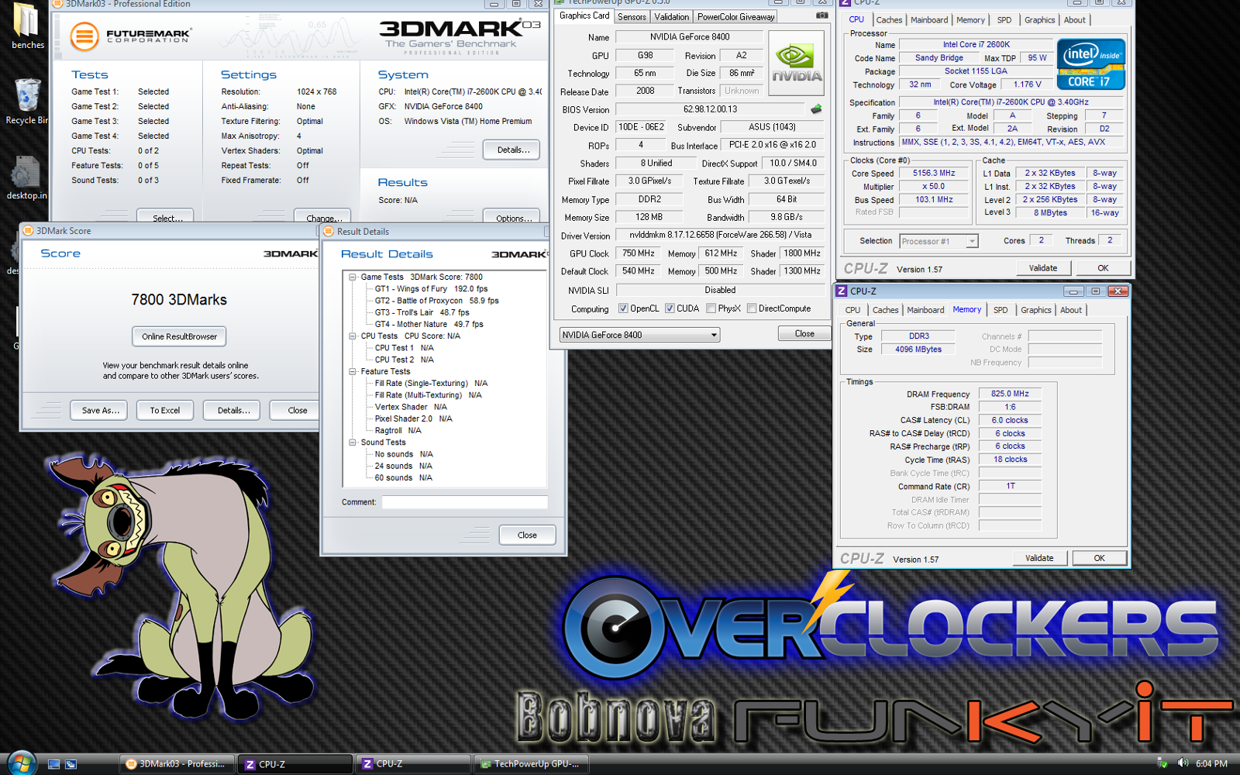Click System Details... button in 3DMark03
This screenshot has width=1240, height=775.
pyautogui.click(x=511, y=150)
